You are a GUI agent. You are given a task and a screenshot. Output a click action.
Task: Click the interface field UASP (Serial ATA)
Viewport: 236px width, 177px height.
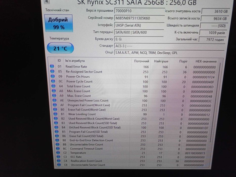(x=139, y=25)
